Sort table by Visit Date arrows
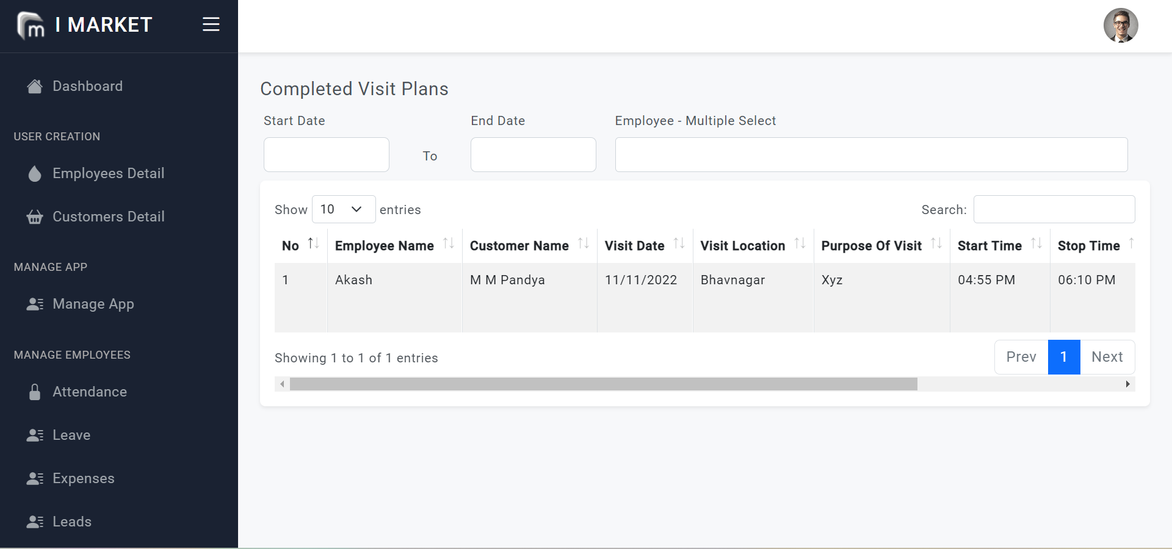The height and width of the screenshot is (549, 1172). 679,244
